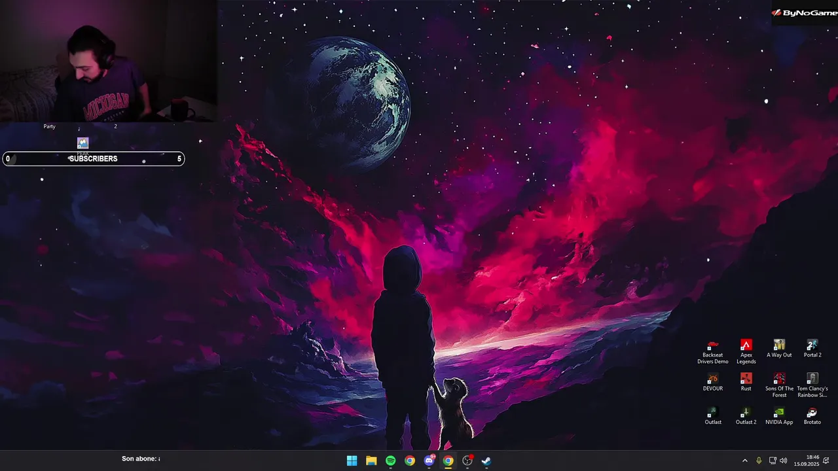Select the DEVOUR game shortcut
This screenshot has width=838, height=471.
(x=712, y=382)
